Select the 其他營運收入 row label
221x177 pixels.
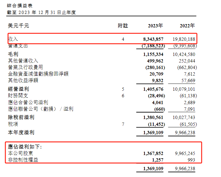[x=23, y=61]
